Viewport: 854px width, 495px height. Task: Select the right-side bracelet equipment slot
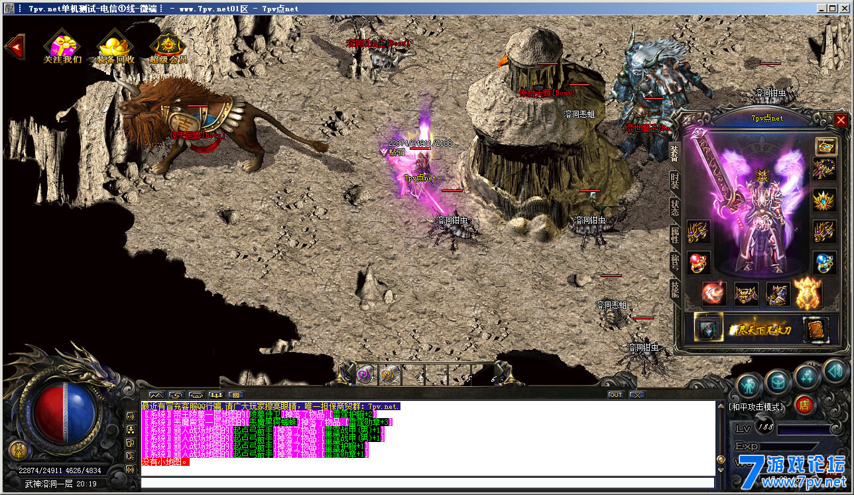pyautogui.click(x=825, y=231)
